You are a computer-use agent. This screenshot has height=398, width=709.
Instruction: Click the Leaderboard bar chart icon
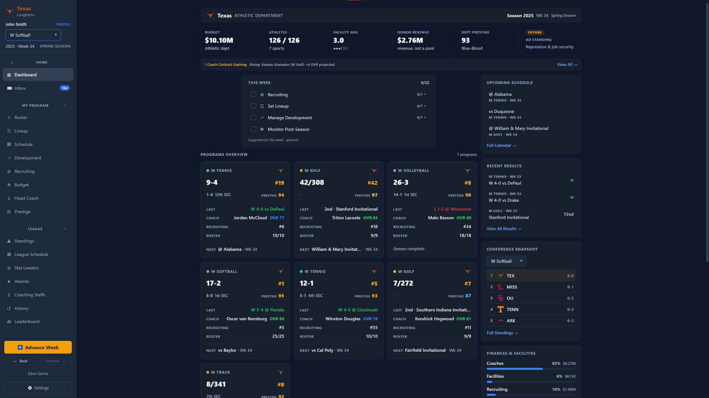click(9, 322)
